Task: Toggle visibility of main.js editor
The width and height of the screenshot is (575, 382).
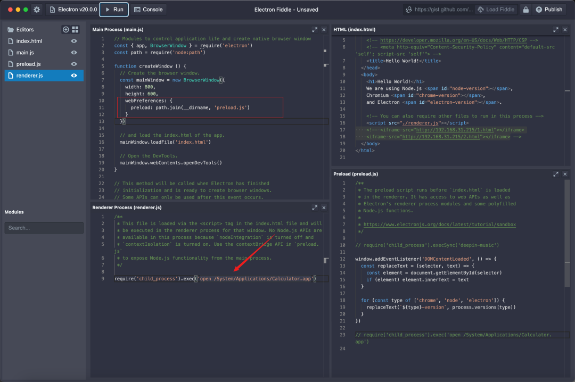Action: tap(73, 53)
